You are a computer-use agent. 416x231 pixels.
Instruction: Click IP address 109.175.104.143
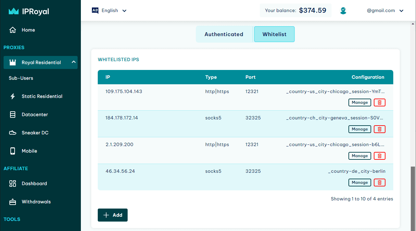pos(124,91)
